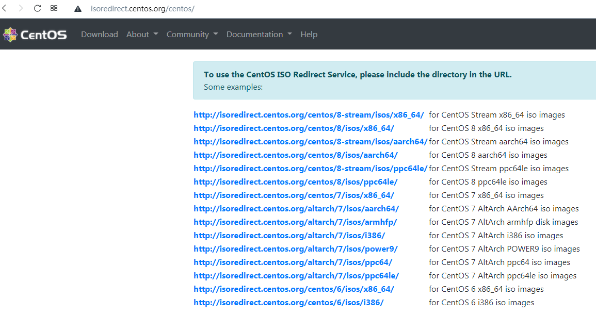Viewport: 596px width, 315px height.
Task: Click 'for CentOS 6 x86_64 iso images' text
Action: pos(486,289)
